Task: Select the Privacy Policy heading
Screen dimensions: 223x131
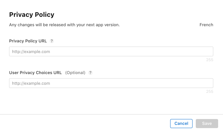Action: tap(32, 15)
